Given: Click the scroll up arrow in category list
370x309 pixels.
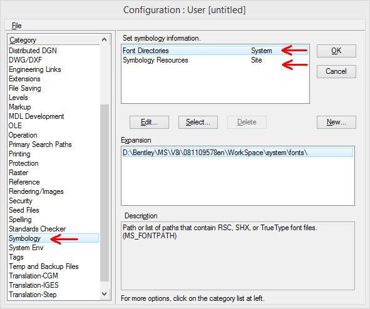Looking at the screenshot, I should pos(105,40).
